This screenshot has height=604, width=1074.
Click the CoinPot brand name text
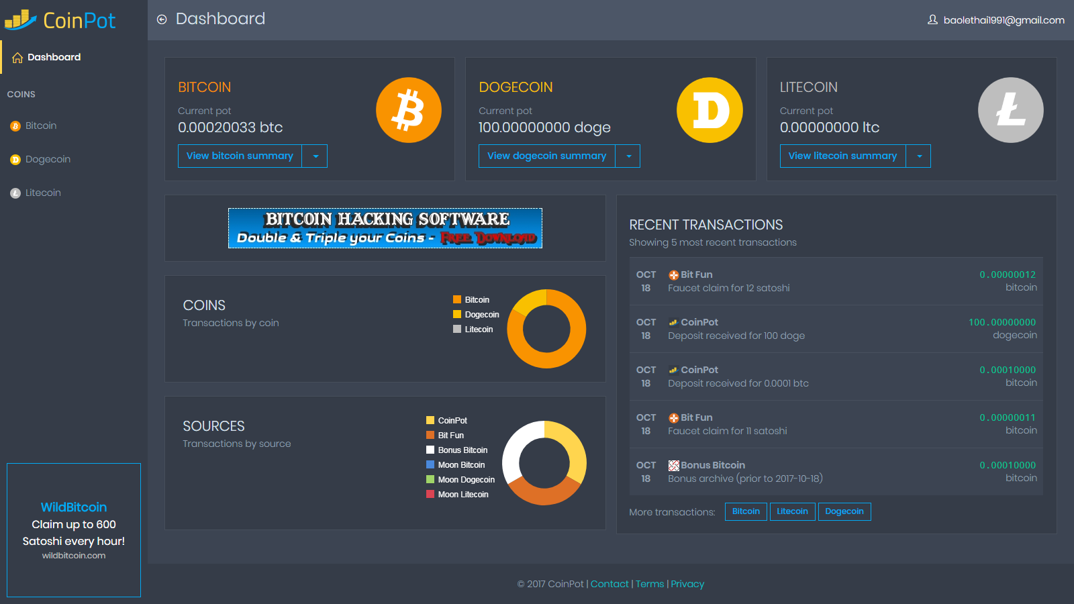79,21
